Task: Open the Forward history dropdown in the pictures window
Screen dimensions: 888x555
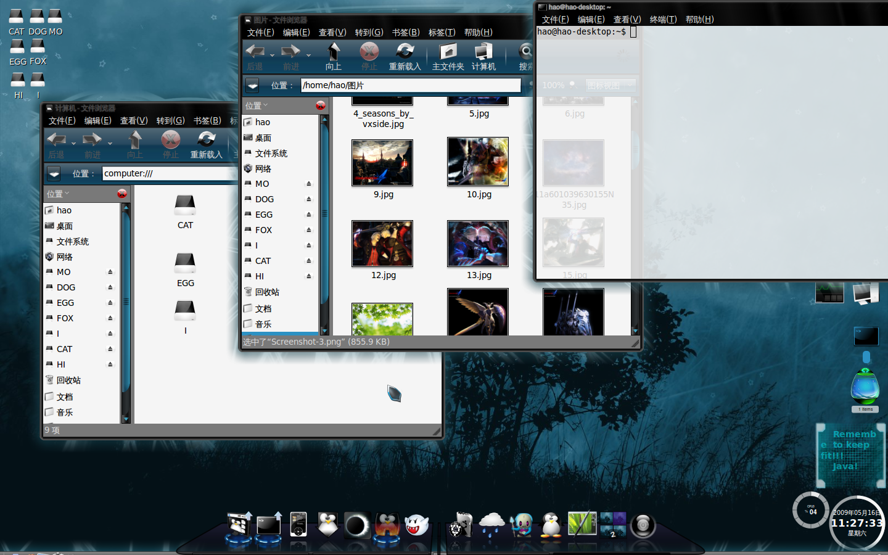Action: coord(308,55)
